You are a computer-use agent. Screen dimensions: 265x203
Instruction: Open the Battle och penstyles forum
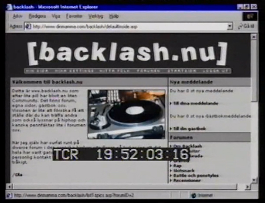(196, 176)
